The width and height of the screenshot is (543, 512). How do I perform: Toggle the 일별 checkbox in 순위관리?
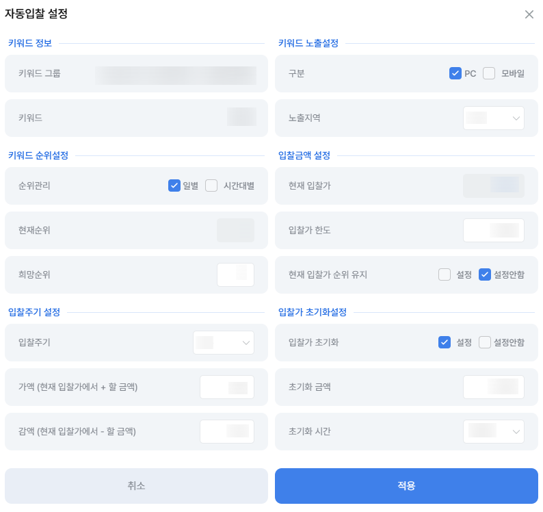point(174,185)
